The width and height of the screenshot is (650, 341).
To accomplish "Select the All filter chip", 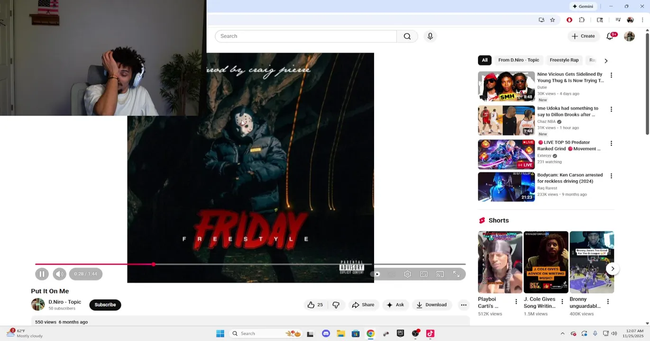I will (485, 60).
